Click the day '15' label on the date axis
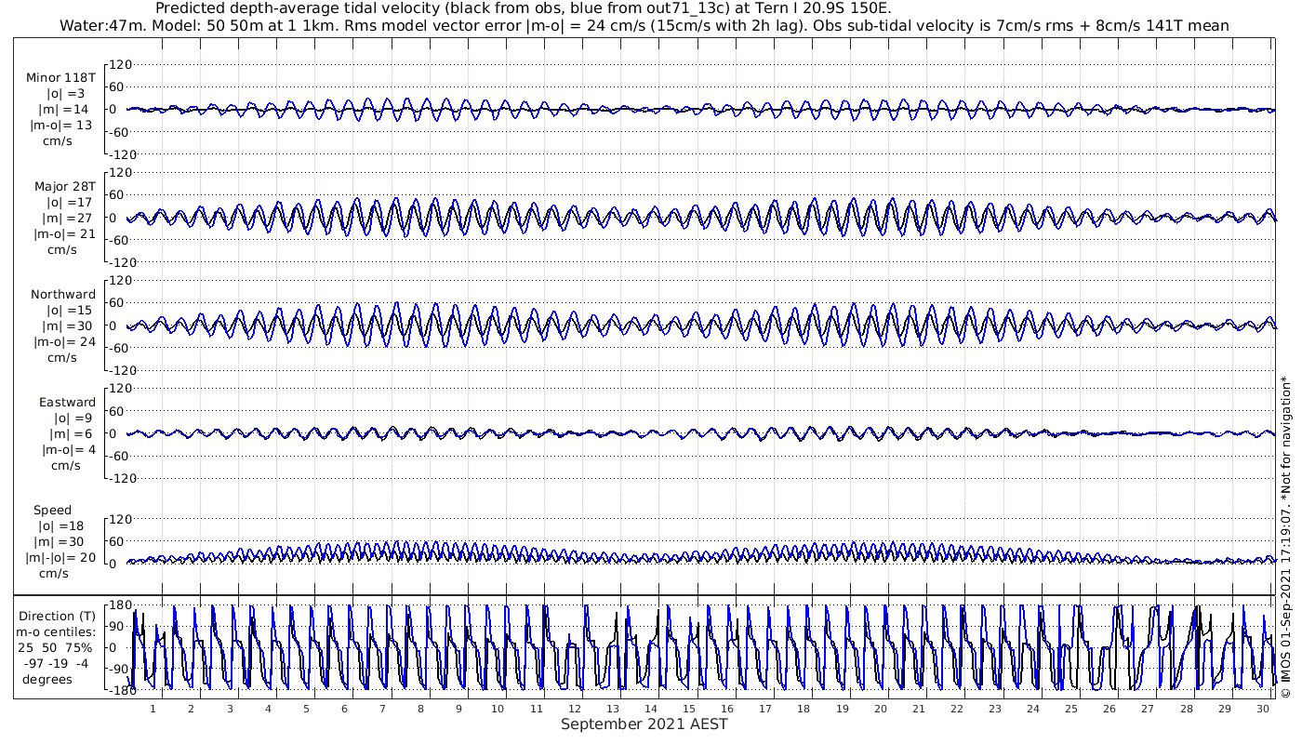Viewport: 1302px width, 744px height. coord(689,708)
